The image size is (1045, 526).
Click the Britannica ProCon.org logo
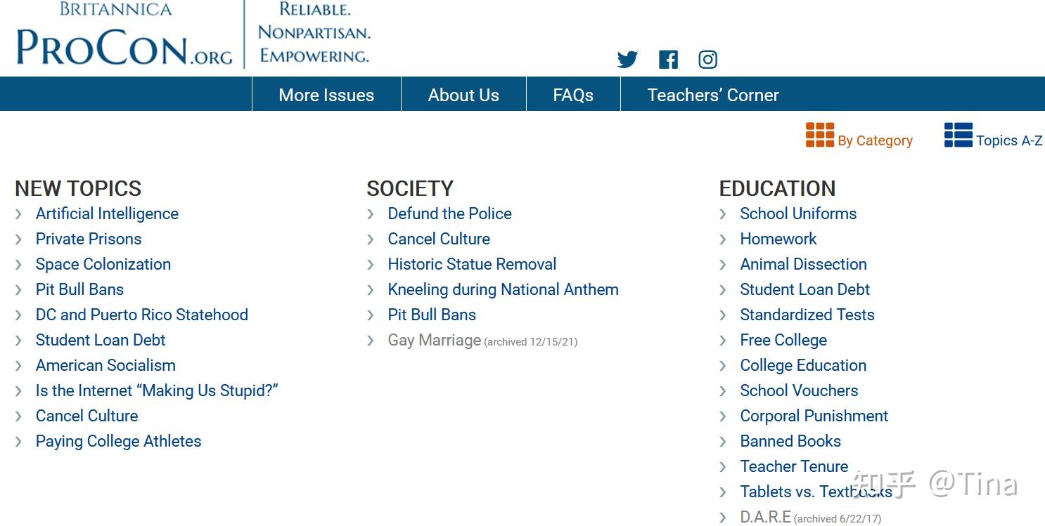pos(124,39)
